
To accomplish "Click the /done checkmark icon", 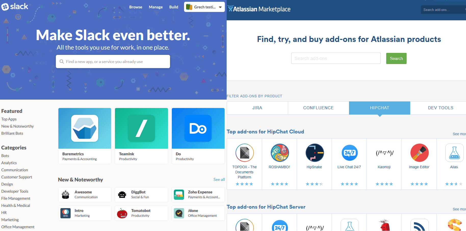I will (x=179, y=213).
